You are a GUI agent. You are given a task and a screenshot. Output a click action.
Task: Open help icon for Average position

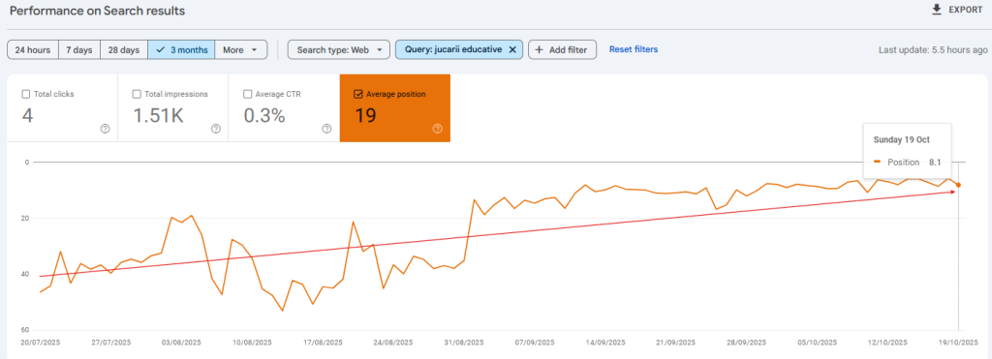point(437,129)
